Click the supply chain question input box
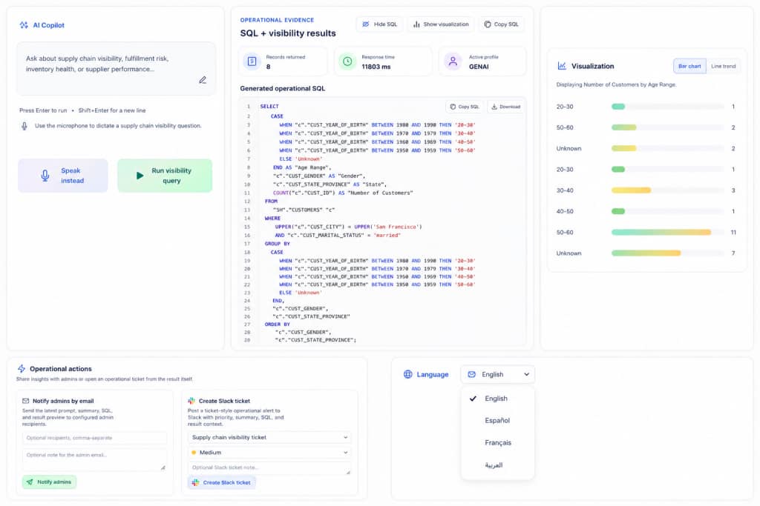760x506 pixels. pyautogui.click(x=117, y=68)
